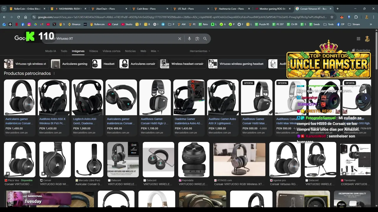378x212 pixels.
Task: Open the extensions puzzle icon
Action: [x=356, y=17]
